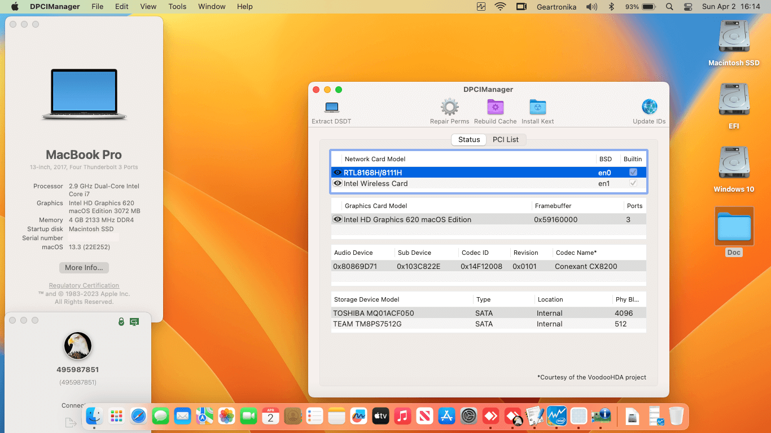The height and width of the screenshot is (433, 771).
Task: Switch to the PCI List tab
Action: 506,140
